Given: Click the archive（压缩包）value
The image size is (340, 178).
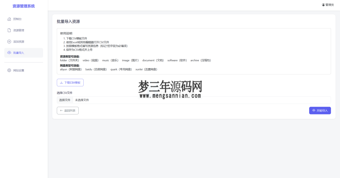Looking at the screenshot, I should (201, 60).
